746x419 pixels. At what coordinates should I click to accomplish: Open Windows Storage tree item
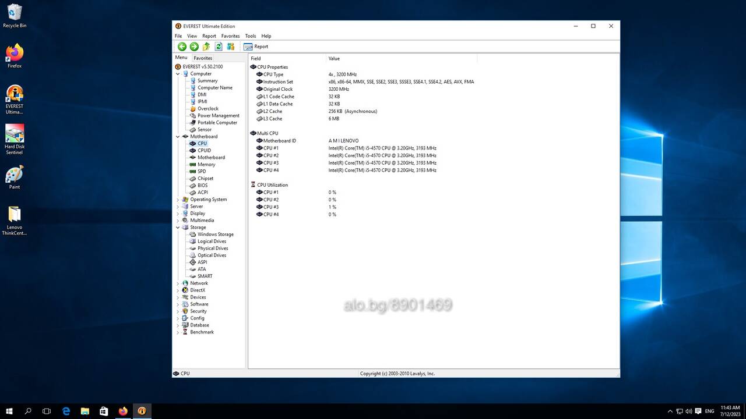[215, 235]
